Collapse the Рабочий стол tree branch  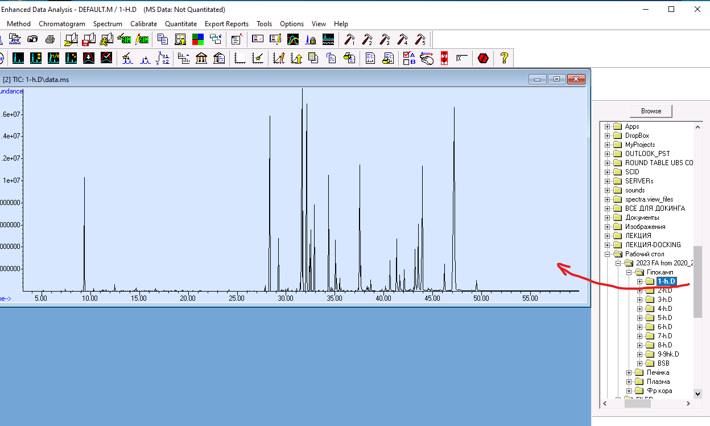[x=608, y=253]
